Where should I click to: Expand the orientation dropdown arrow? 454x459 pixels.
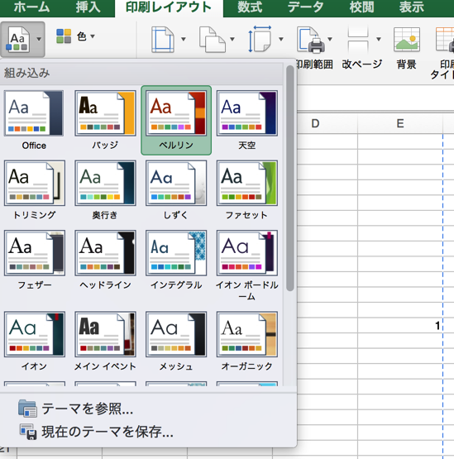232,39
